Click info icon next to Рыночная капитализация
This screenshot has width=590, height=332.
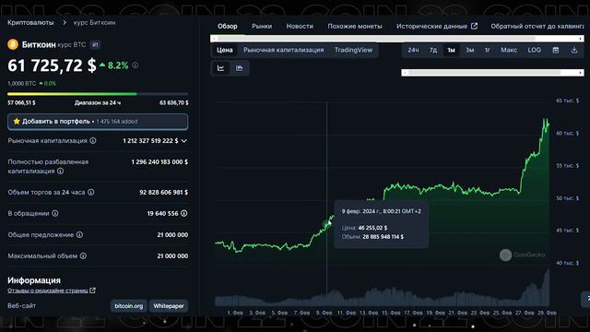pyautogui.click(x=93, y=140)
